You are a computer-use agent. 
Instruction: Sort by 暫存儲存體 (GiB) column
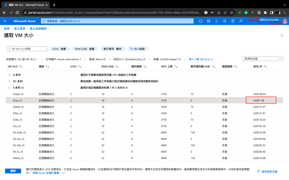[203, 66]
